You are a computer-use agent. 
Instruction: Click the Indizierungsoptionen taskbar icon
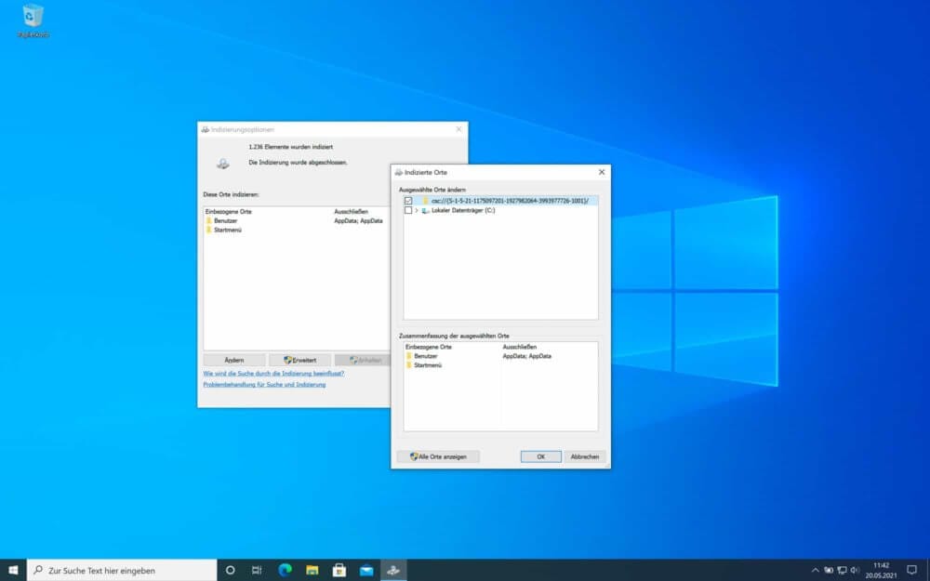[393, 571]
